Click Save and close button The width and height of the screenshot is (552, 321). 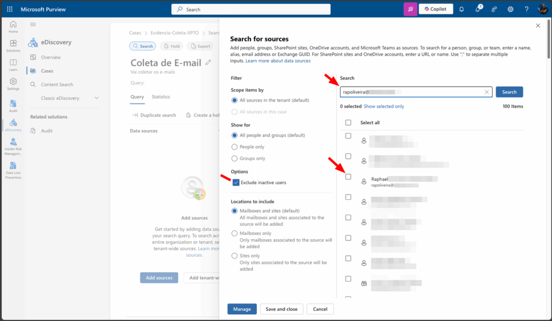point(281,309)
